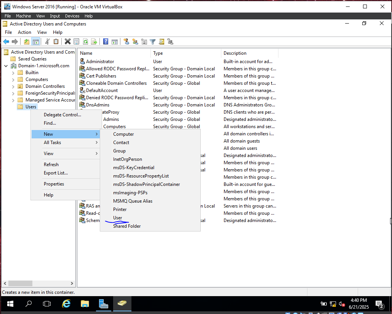Select Shared Folder in New submenu

pos(150,226)
